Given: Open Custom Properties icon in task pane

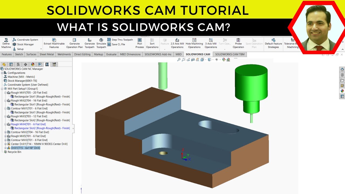Looking at the screenshot, I should click(x=342, y=96).
